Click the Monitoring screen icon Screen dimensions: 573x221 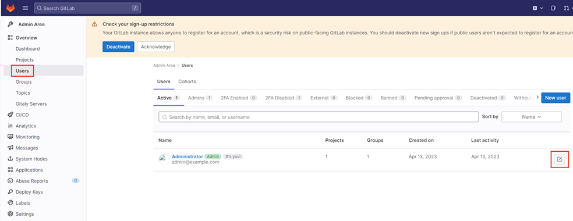[10, 137]
